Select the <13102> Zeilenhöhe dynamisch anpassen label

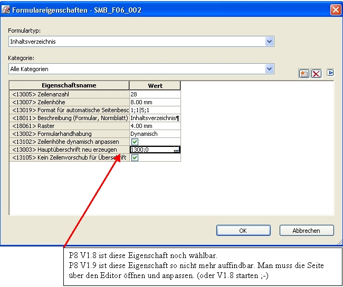(69, 142)
